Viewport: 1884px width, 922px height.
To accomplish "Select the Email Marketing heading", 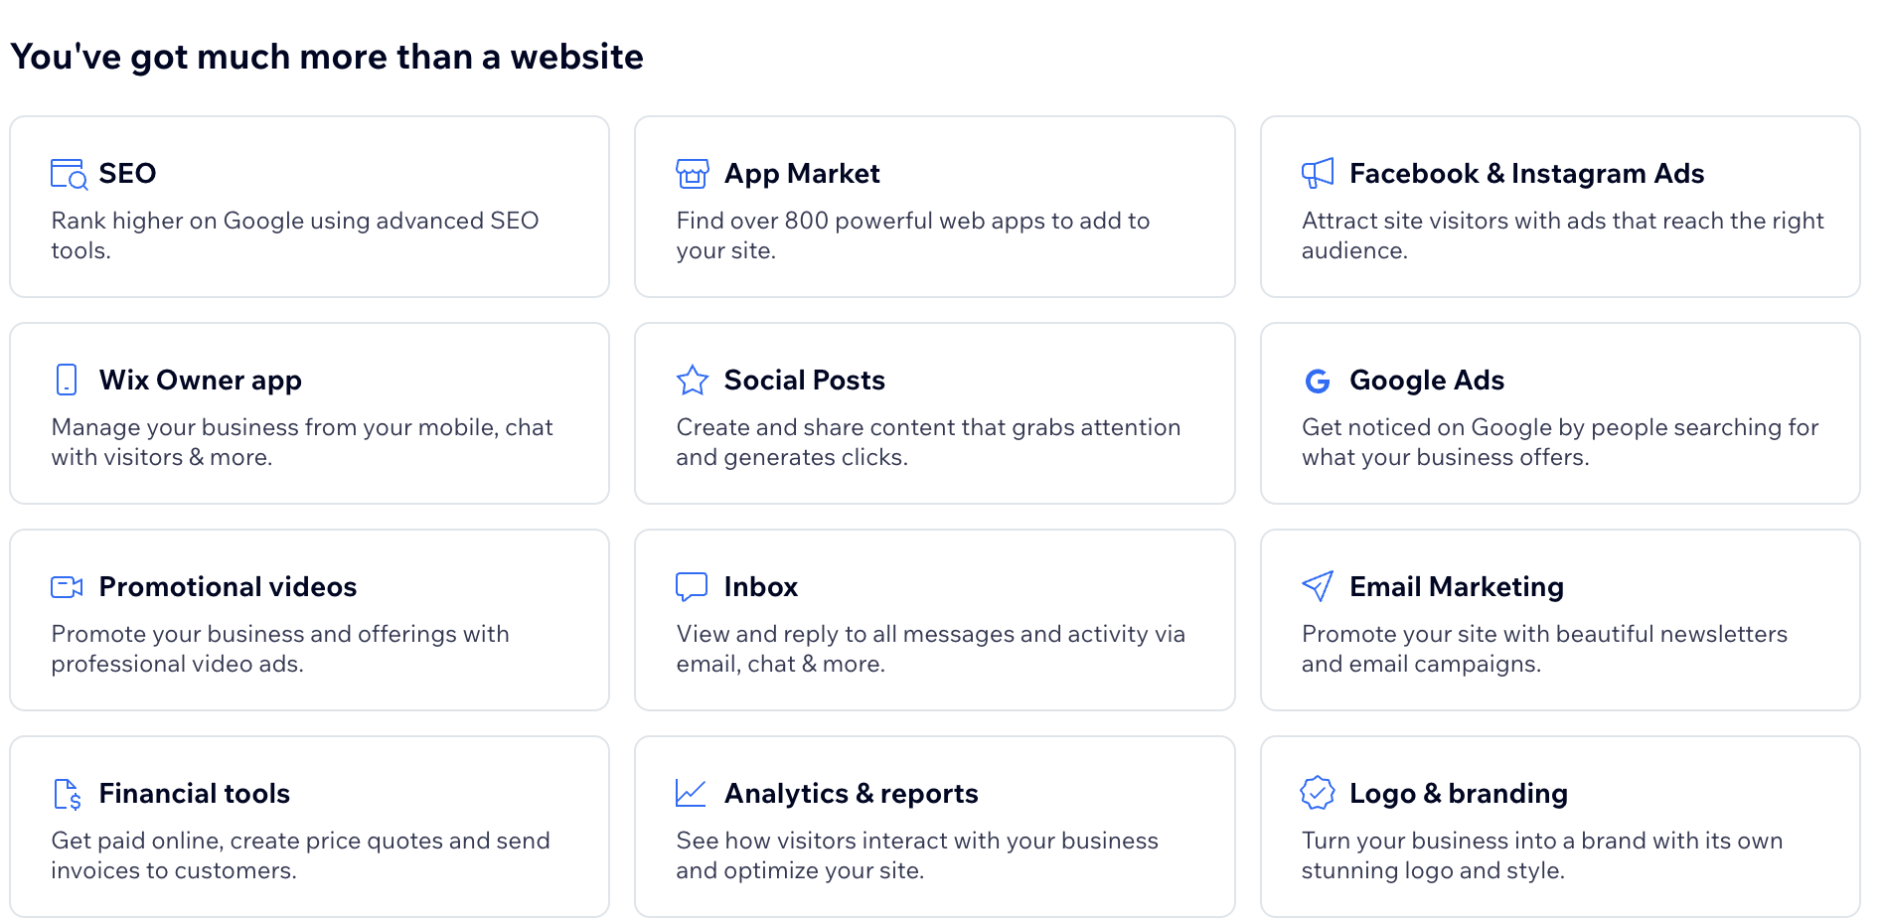I will tap(1456, 587).
